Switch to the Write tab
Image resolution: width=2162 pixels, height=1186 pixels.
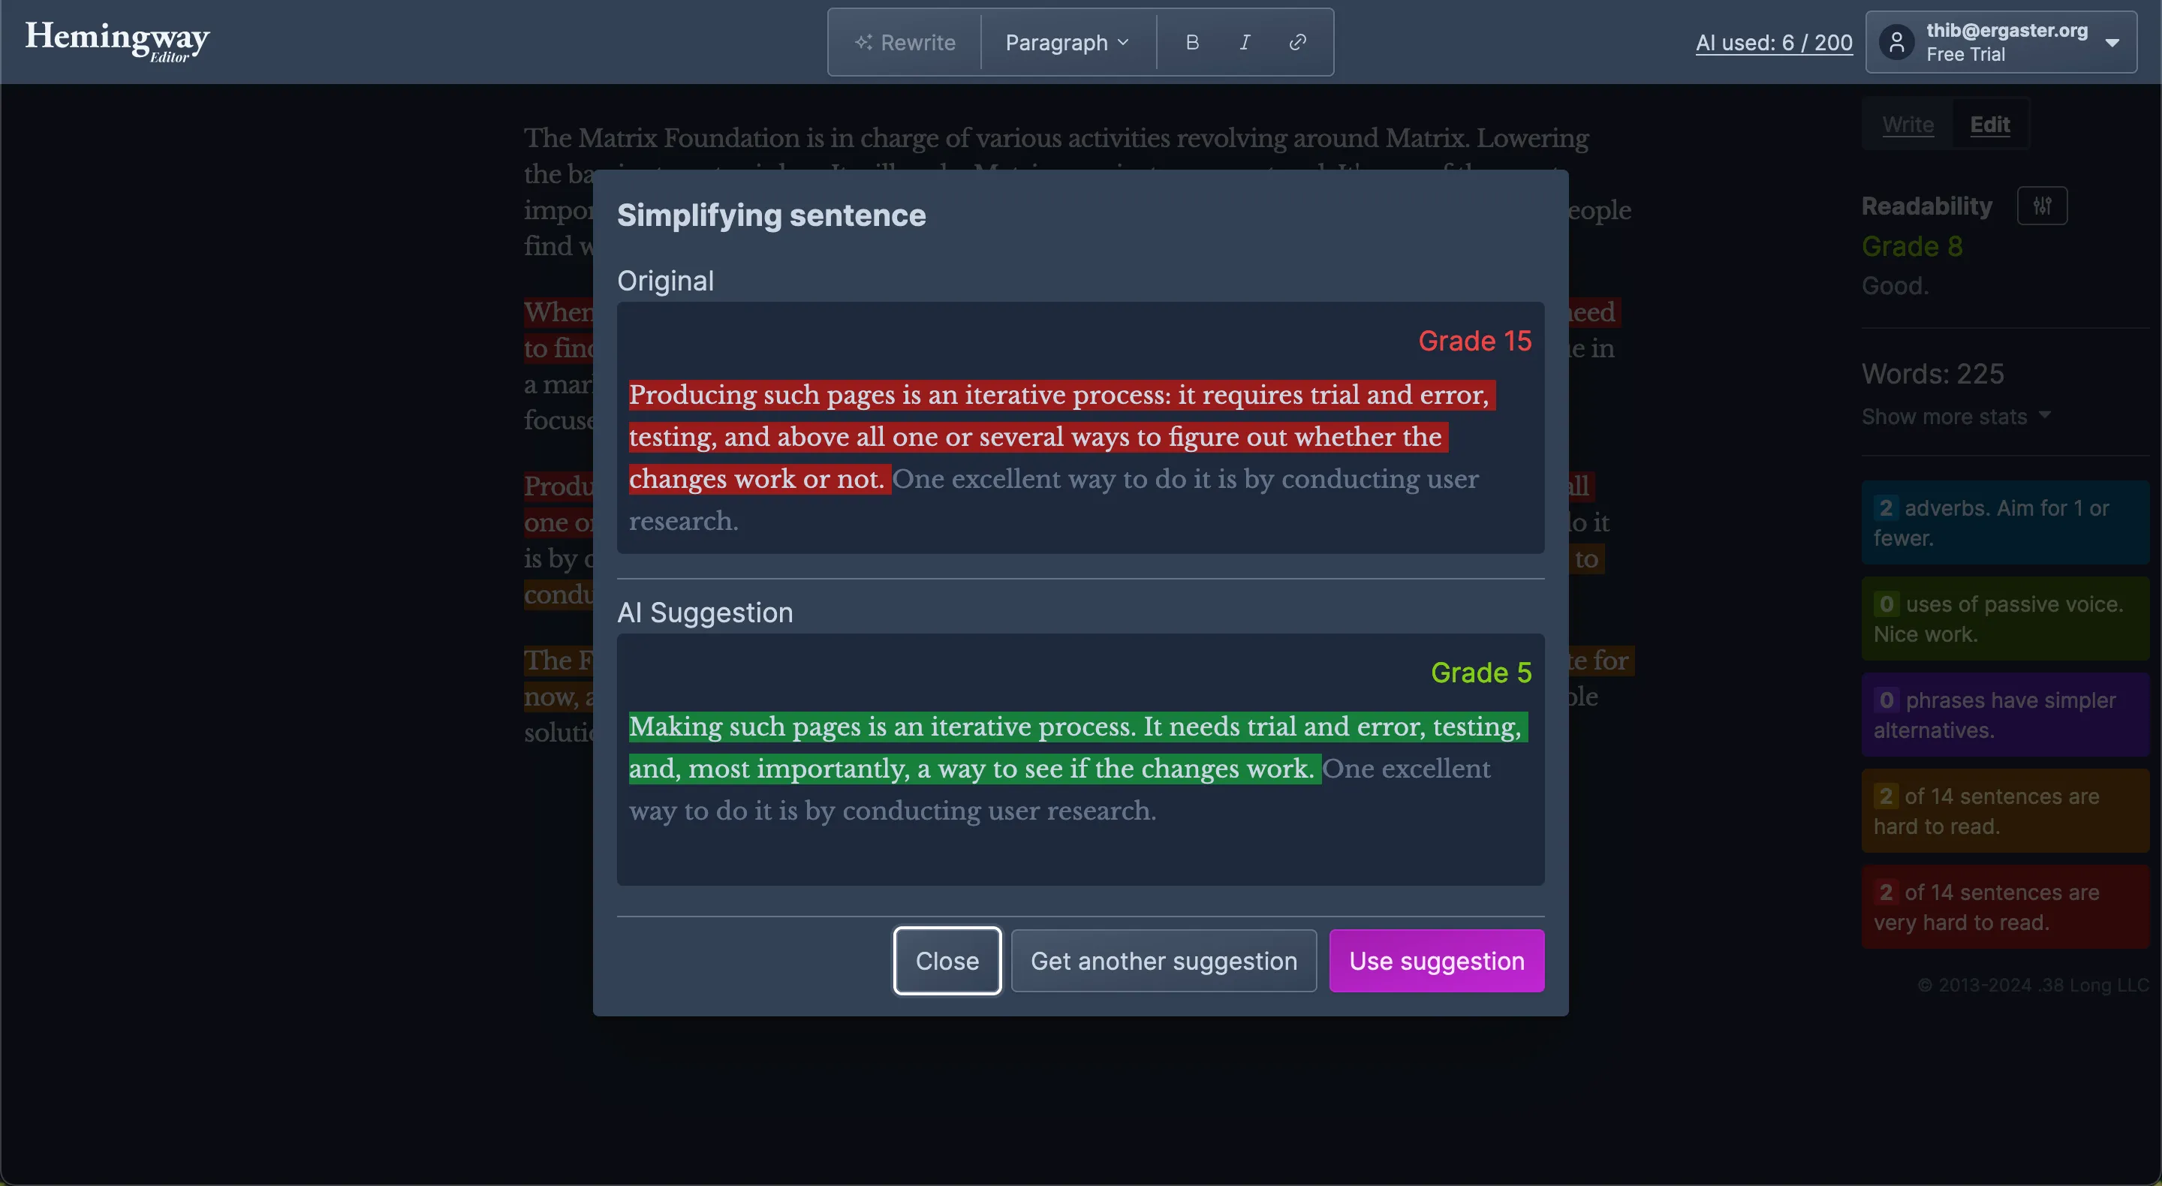1908,124
